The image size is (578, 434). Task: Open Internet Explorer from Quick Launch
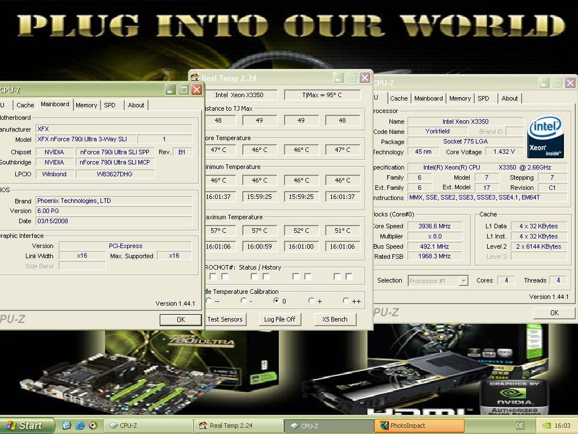point(80,426)
